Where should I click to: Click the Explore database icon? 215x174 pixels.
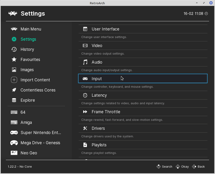point(14,100)
